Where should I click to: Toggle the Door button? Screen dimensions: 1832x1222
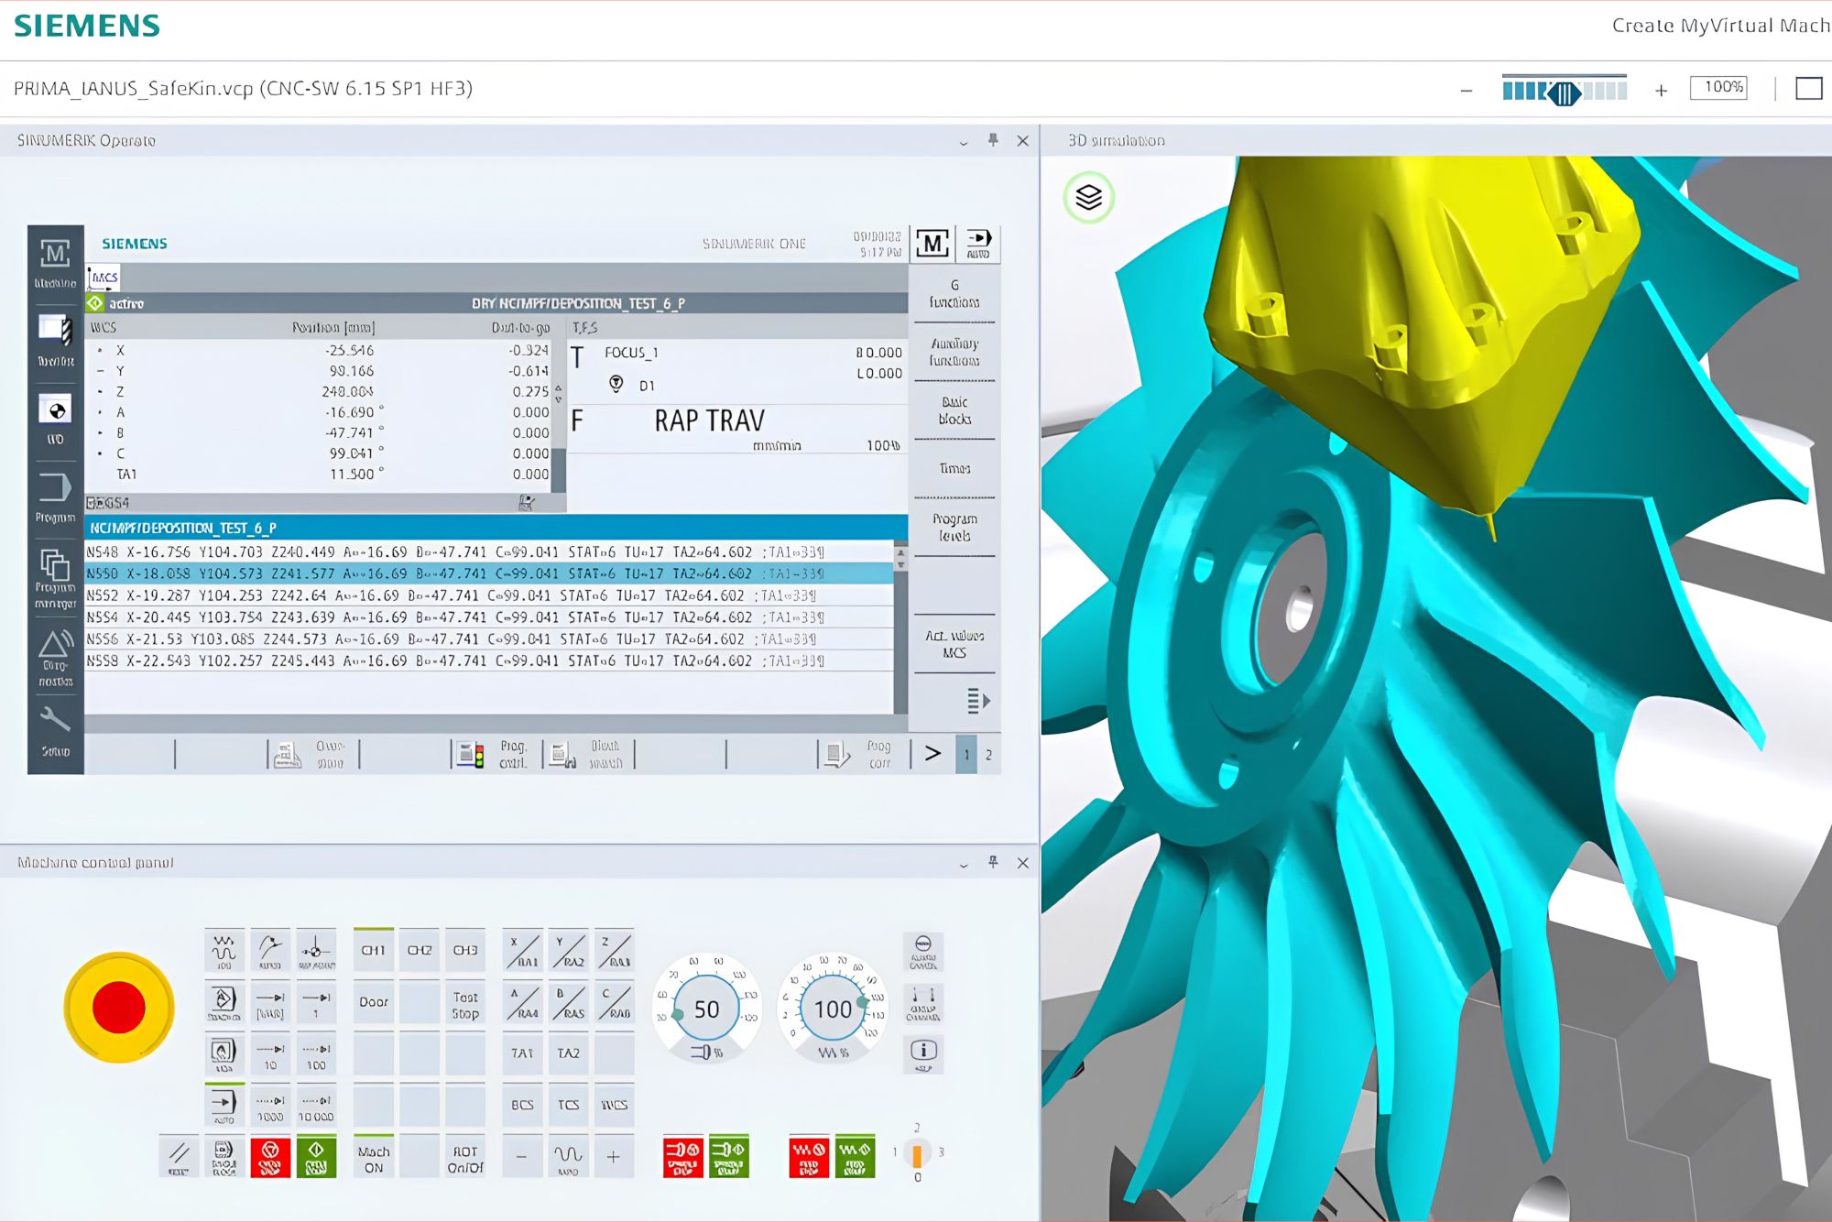click(x=374, y=1001)
